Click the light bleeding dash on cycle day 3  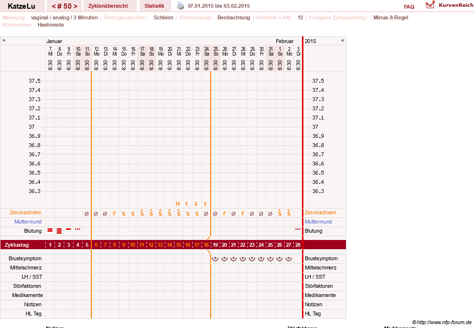pos(69,229)
